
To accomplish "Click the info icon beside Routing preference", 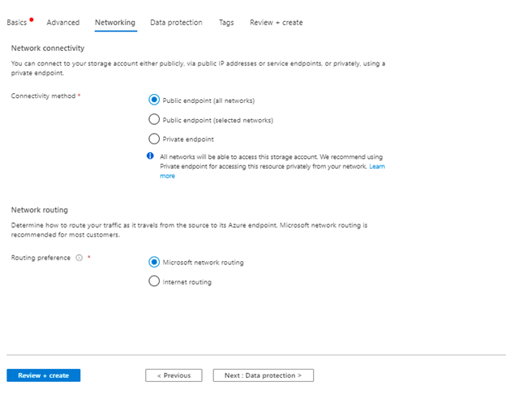I will tap(79, 258).
